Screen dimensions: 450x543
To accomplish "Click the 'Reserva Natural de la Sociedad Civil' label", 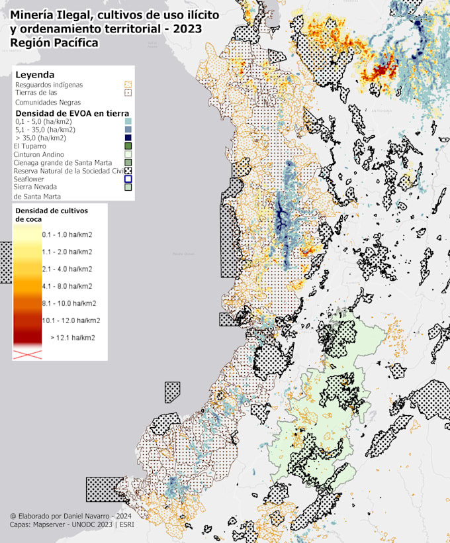I will (x=69, y=171).
